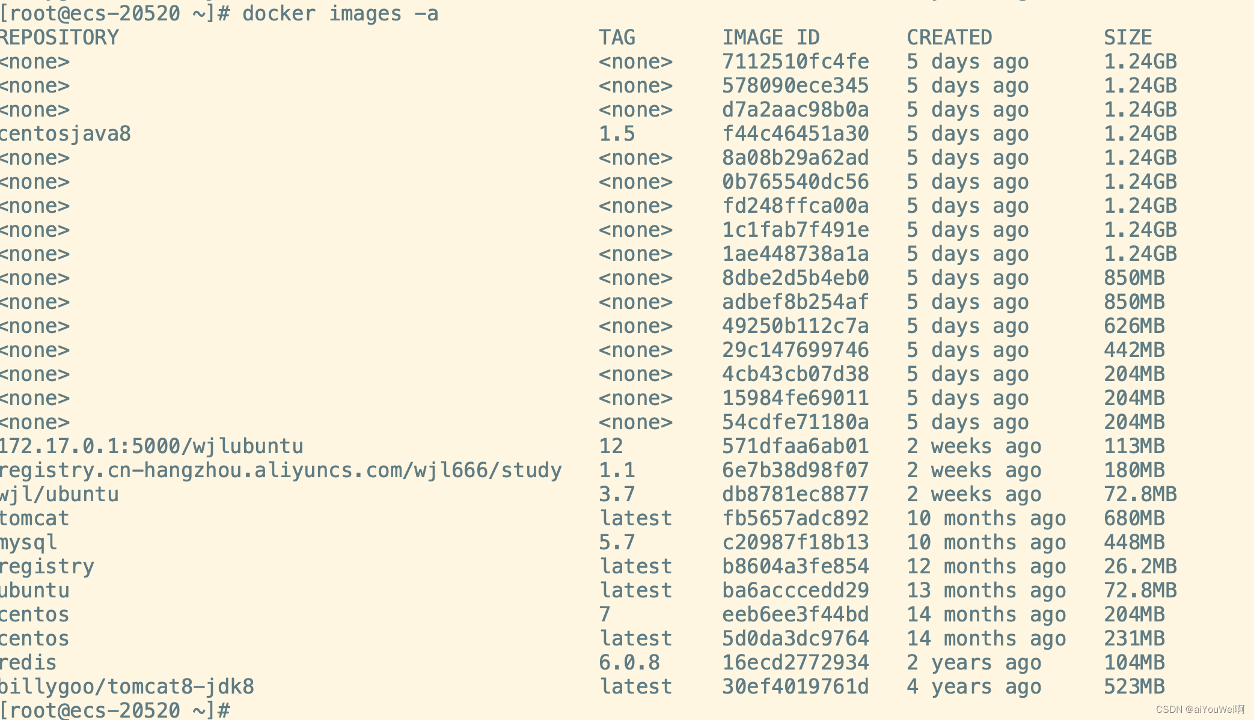Image resolution: width=1254 pixels, height=720 pixels.
Task: Click image ID 6e7b38d98f07
Action: [795, 470]
